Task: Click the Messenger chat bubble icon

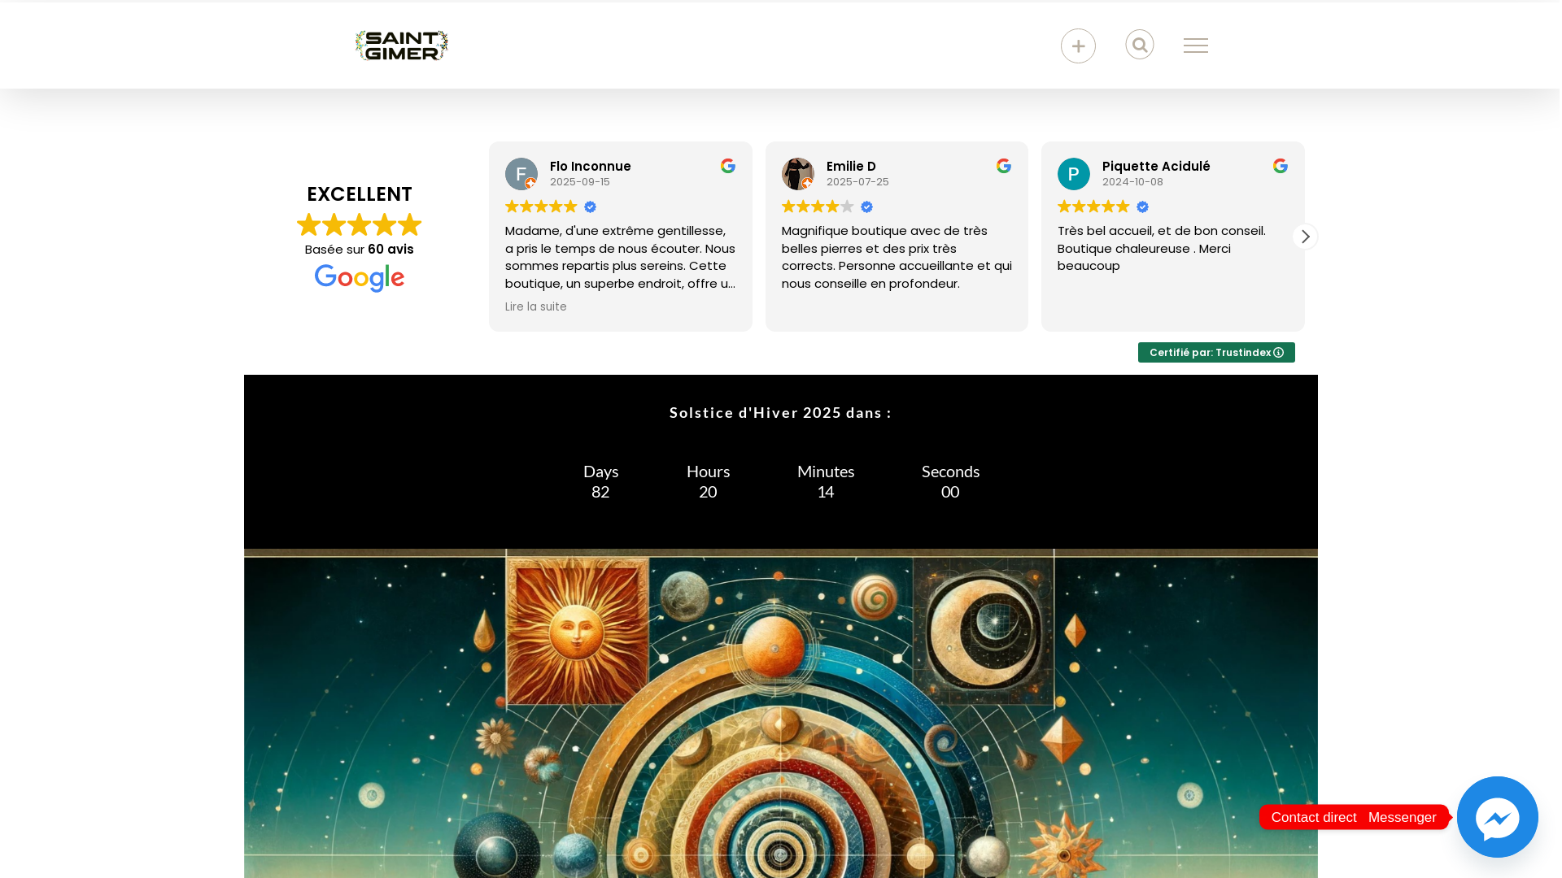Action: tap(1498, 817)
